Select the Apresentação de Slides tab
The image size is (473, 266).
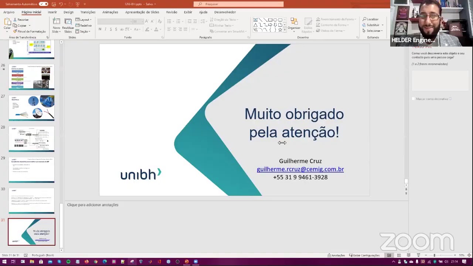click(142, 12)
